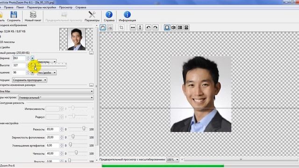Click Зернистость фотопленки value field 20,00
This screenshot has height=168, width=299.
(53, 137)
